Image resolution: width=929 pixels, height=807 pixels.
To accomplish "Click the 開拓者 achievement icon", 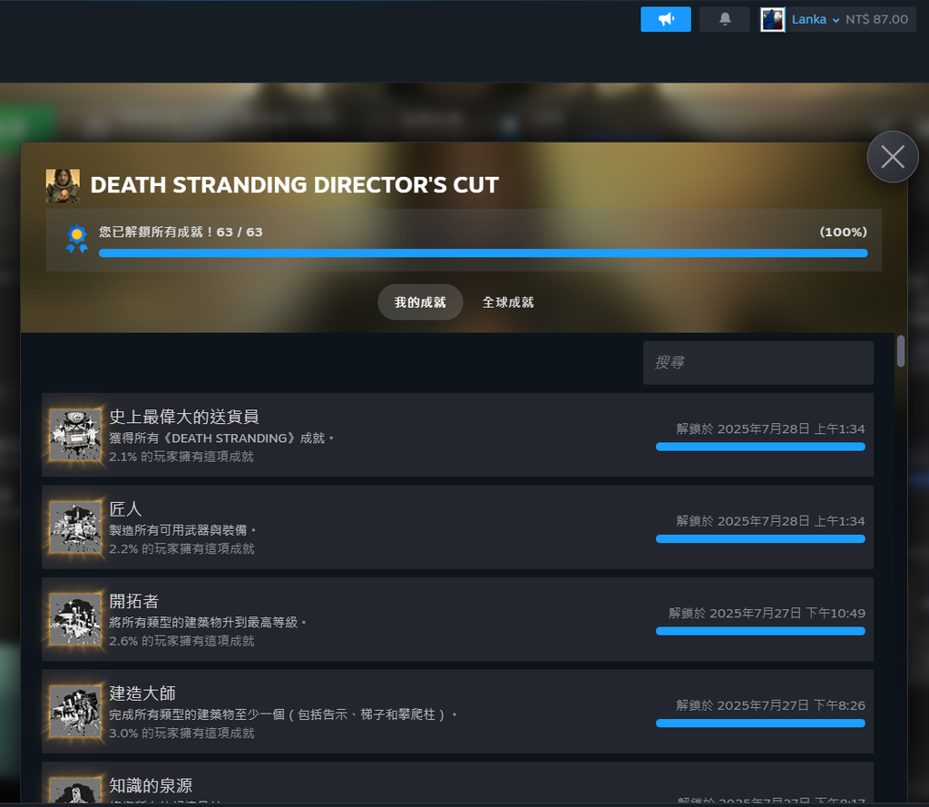I will pyautogui.click(x=75, y=619).
